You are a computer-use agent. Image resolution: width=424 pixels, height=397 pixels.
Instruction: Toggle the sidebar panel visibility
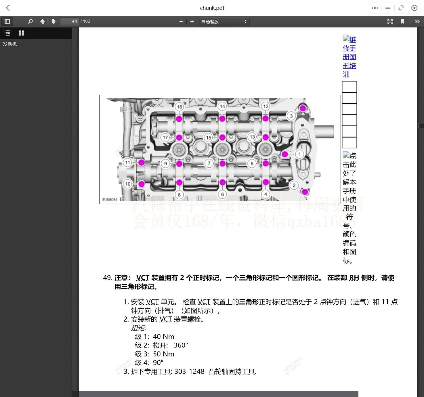(7, 21)
